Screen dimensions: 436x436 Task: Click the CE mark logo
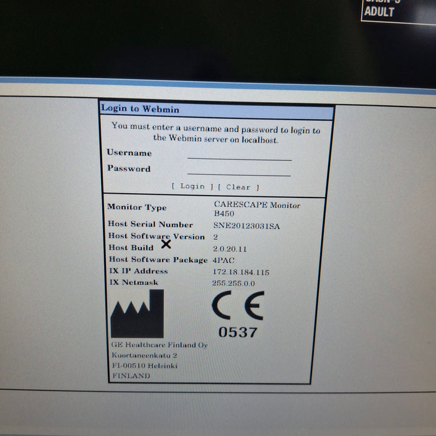coord(237,306)
